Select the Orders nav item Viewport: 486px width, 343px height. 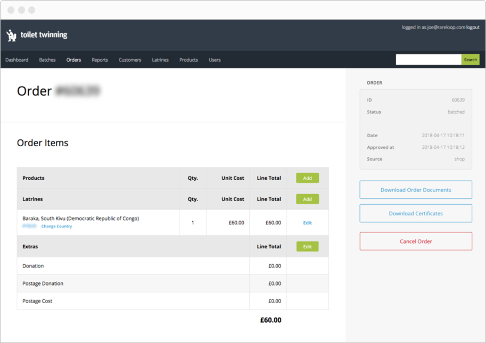point(73,60)
